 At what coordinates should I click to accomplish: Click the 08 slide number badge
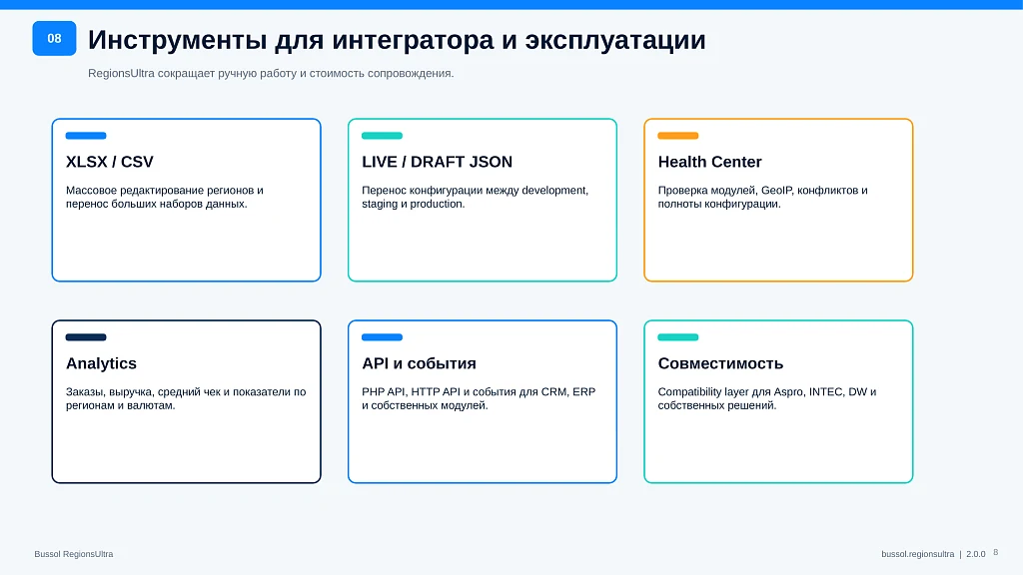(x=54, y=39)
